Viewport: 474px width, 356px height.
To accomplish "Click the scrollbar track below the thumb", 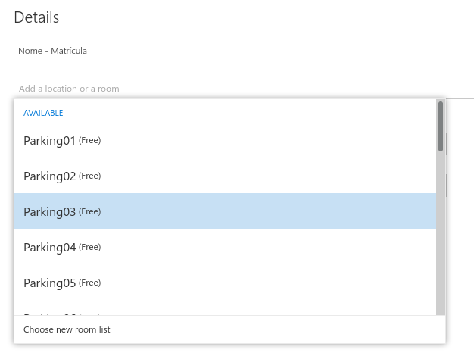I will point(441,233).
